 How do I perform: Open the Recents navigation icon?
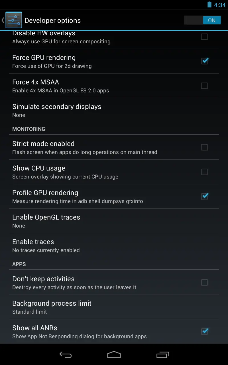(162, 355)
